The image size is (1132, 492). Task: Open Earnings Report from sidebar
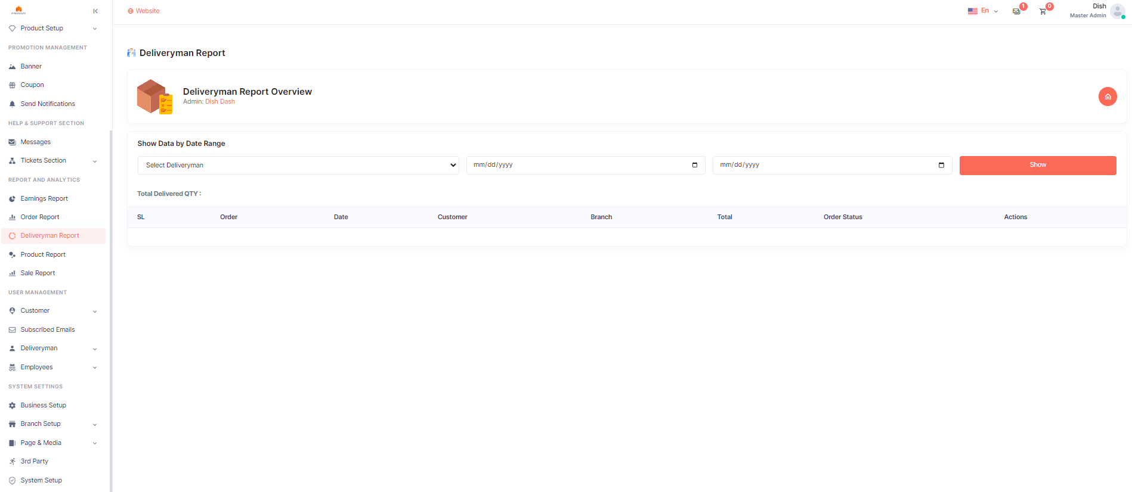pos(44,199)
